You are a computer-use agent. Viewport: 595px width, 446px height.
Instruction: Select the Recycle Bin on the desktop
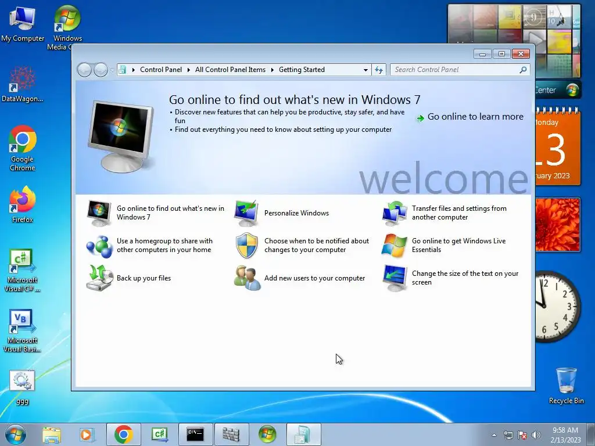pos(566,386)
